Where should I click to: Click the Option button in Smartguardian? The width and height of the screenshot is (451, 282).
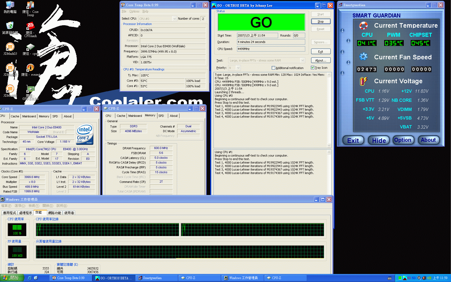[x=403, y=140]
